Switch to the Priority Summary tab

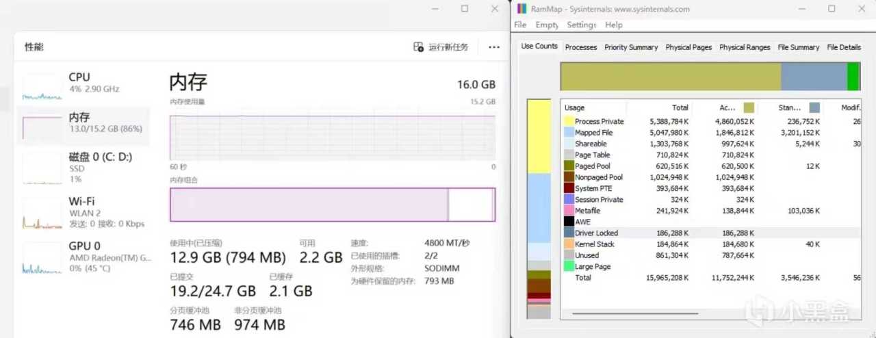(631, 47)
